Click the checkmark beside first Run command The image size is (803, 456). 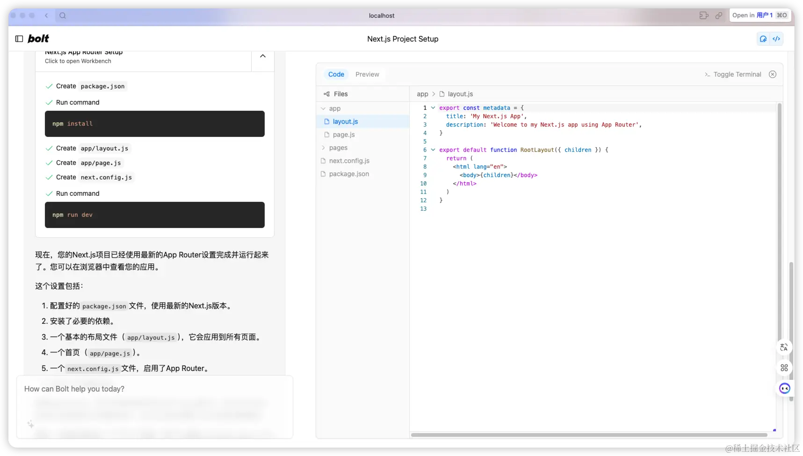[49, 102]
